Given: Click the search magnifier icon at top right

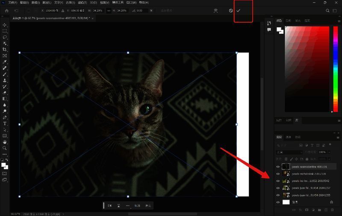Looking at the screenshot, I should 328,11.
